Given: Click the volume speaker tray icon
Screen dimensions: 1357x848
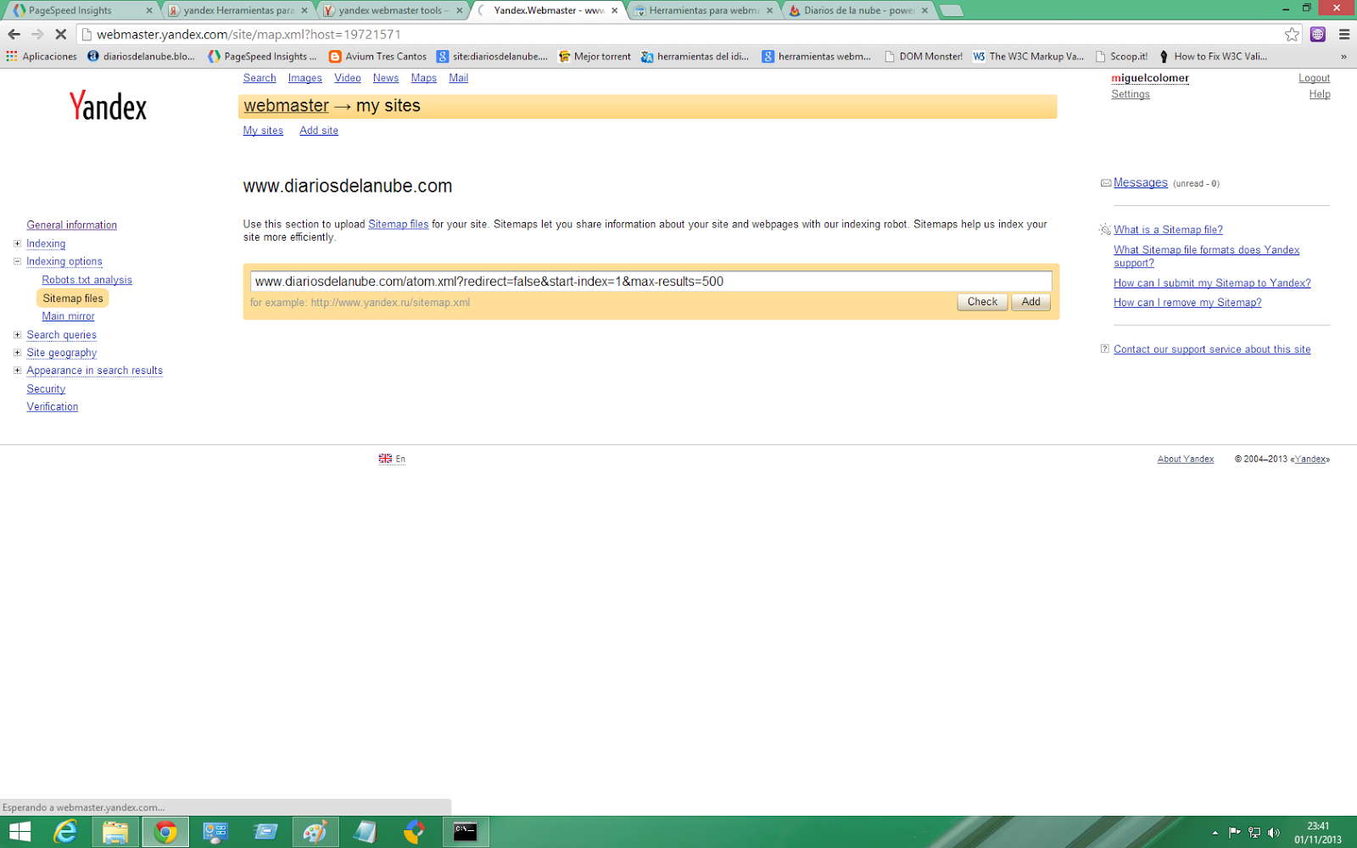Looking at the screenshot, I should (1274, 833).
